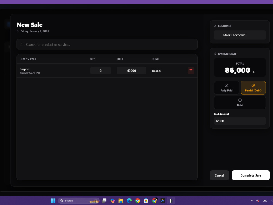Click the 86,000 row total cell
The image size is (273, 205).
[156, 71]
